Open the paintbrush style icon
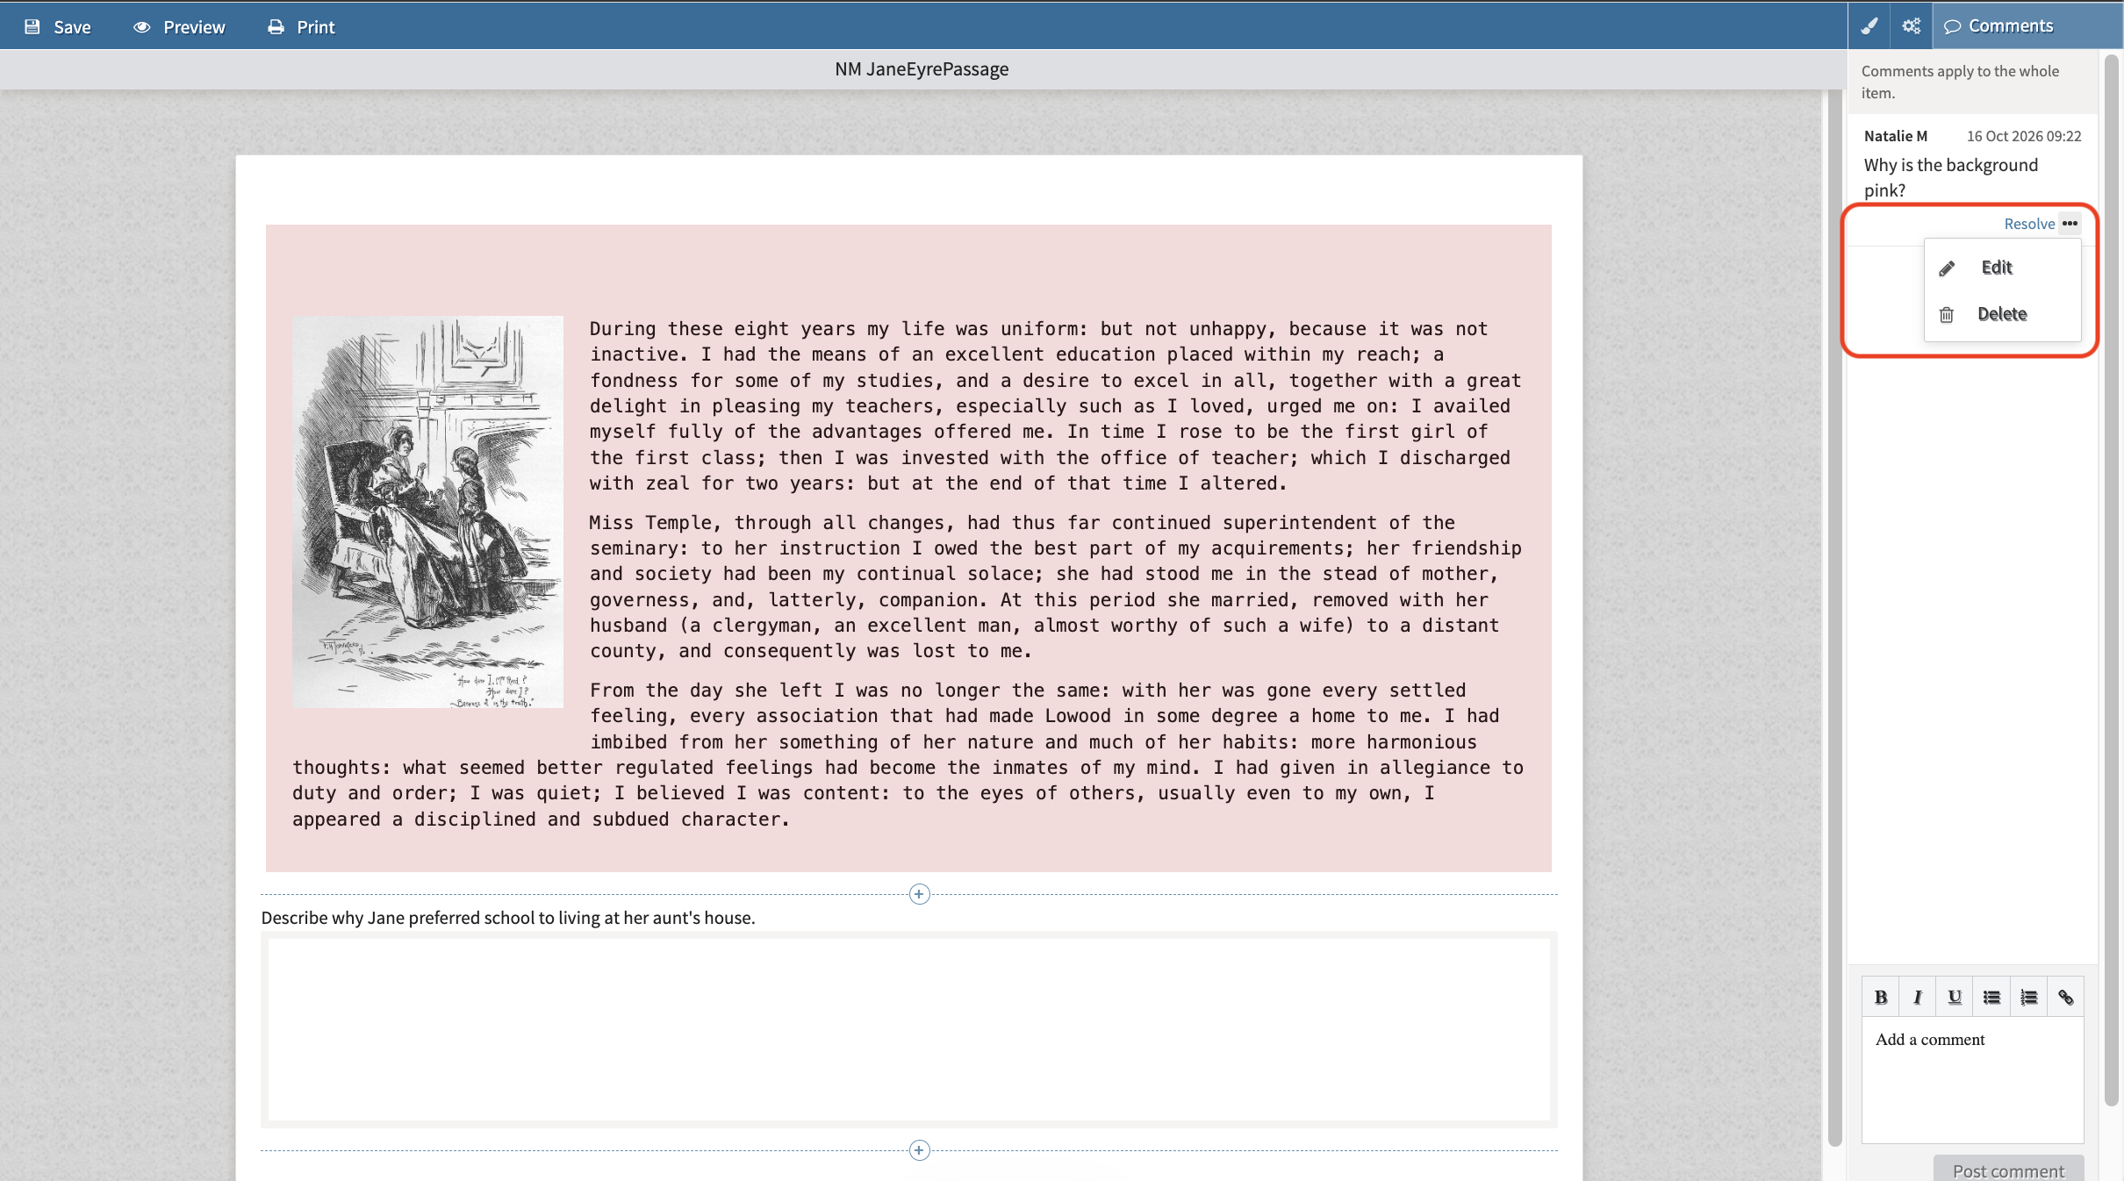Image resolution: width=2124 pixels, height=1181 pixels. click(x=1869, y=25)
